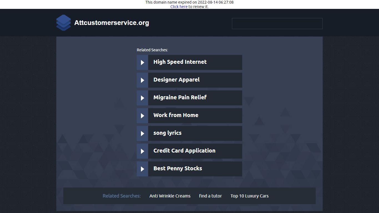Click the arrow icon beside High Speed Internet
This screenshot has height=213, width=379.
point(142,62)
